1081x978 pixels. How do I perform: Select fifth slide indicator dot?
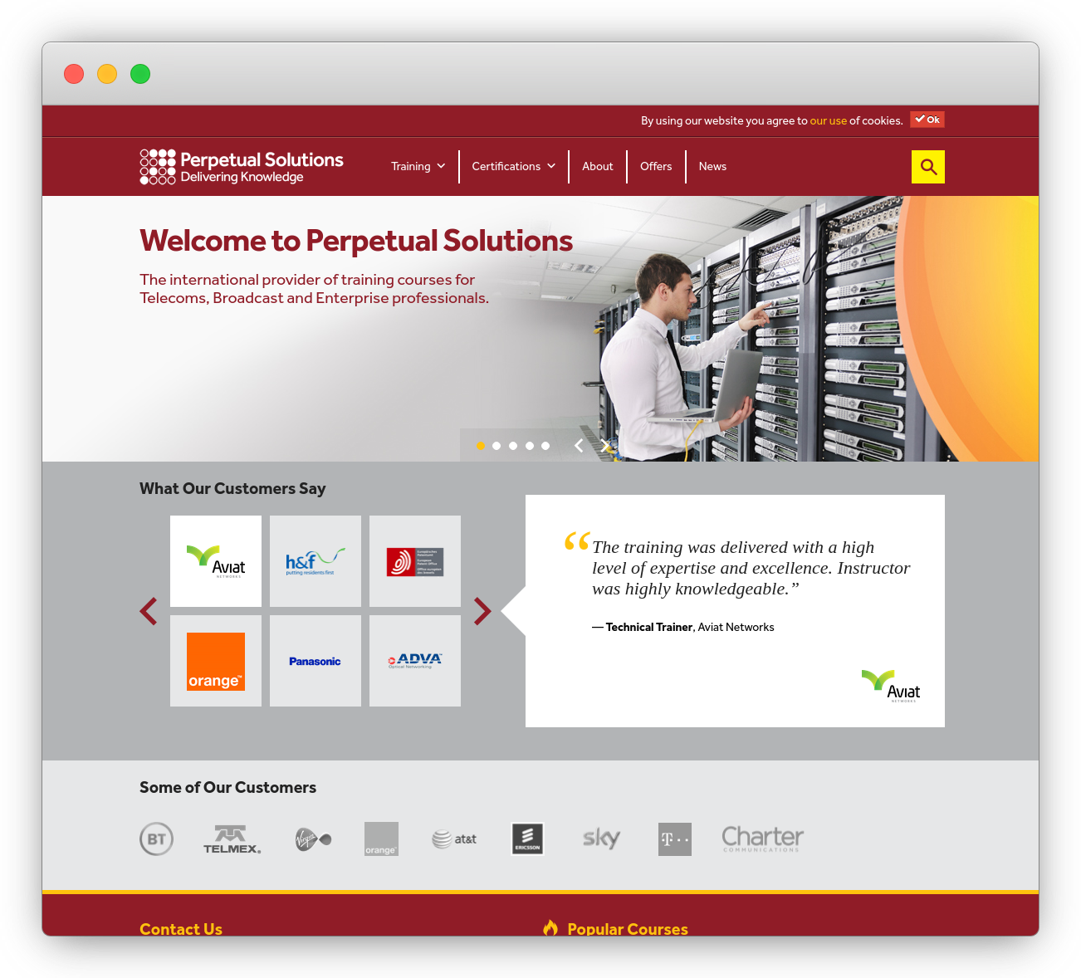(x=545, y=446)
